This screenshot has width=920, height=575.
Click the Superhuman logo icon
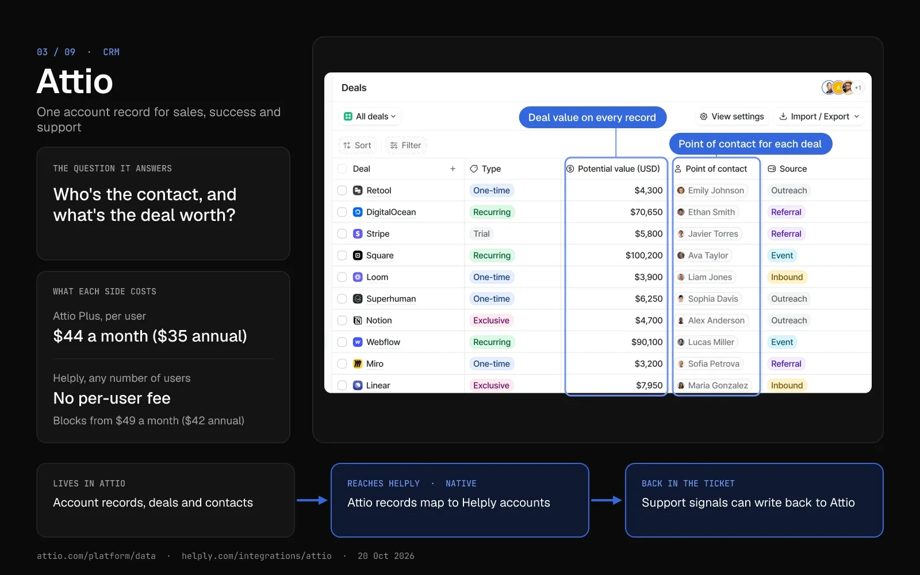(358, 299)
